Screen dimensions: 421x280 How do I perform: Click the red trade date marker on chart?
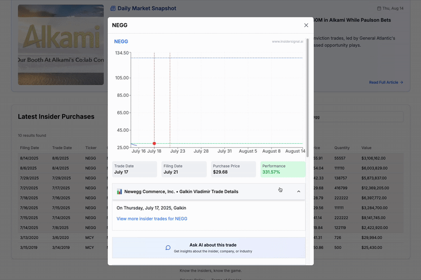pyautogui.click(x=154, y=144)
